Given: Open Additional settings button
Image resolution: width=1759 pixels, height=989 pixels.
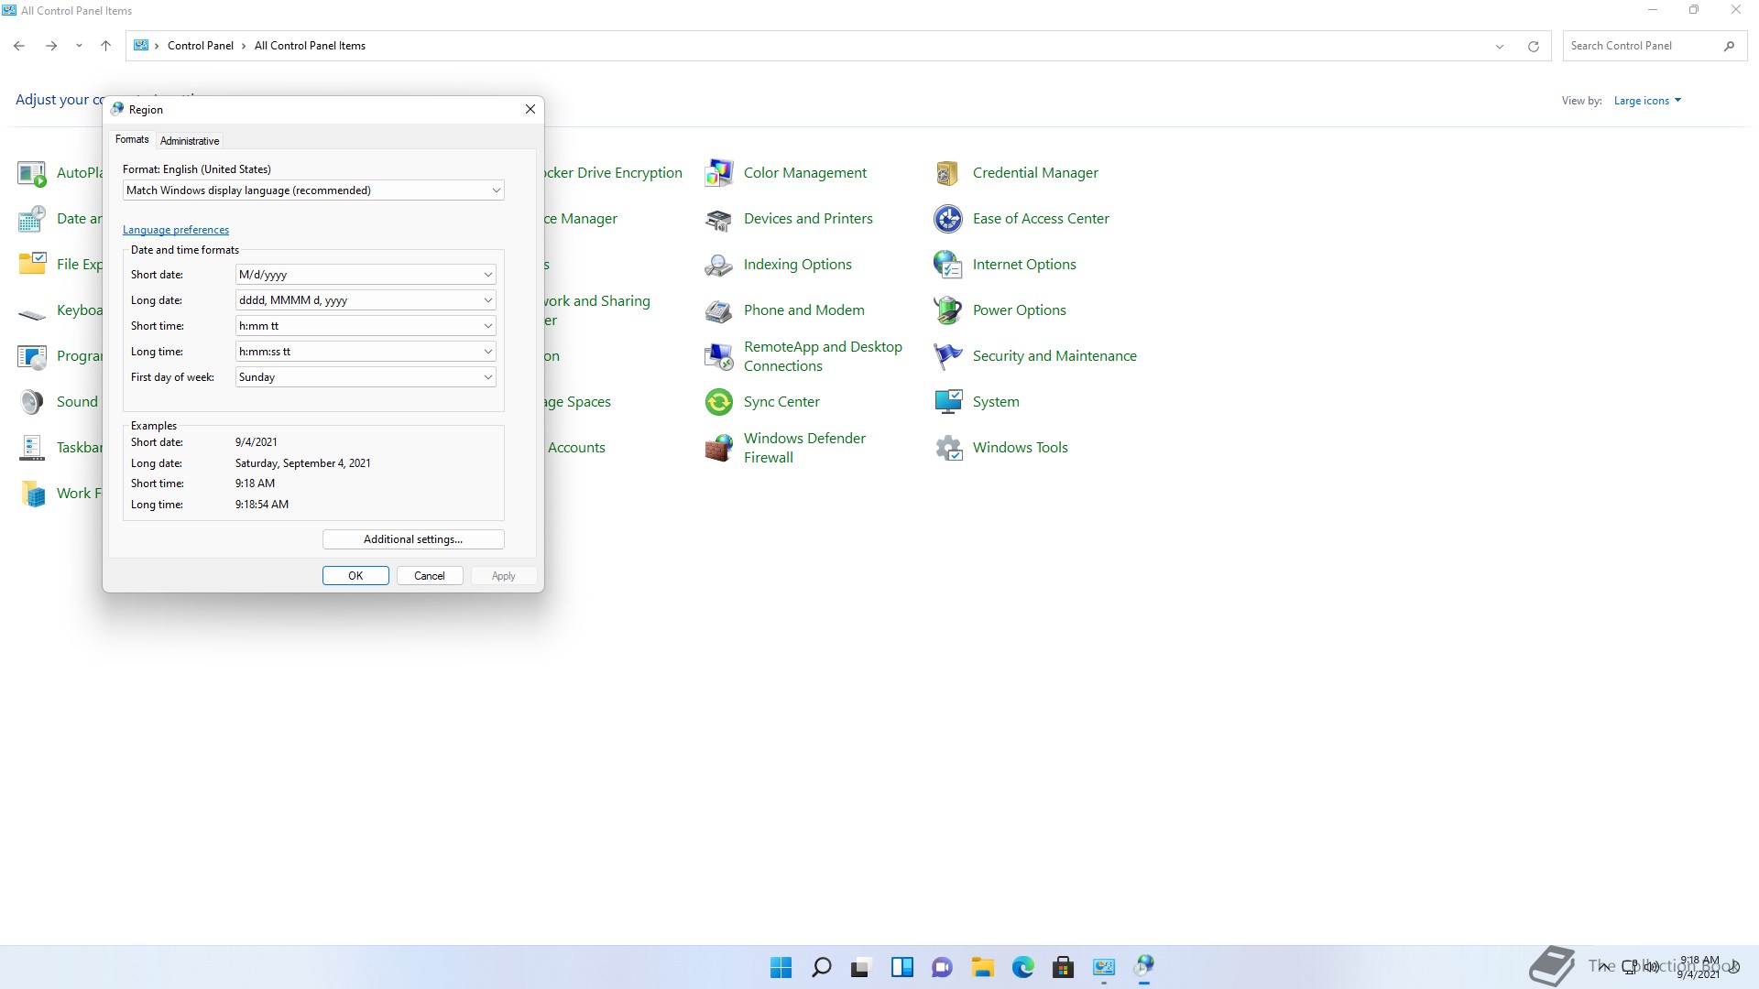Looking at the screenshot, I should [x=413, y=539].
